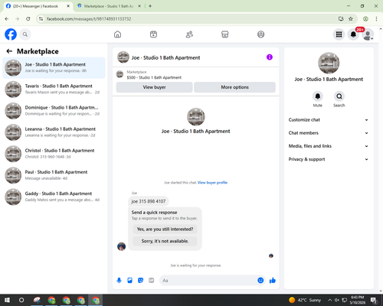Click the Facebook logo icon
383x306 pixels.
click(x=11, y=34)
